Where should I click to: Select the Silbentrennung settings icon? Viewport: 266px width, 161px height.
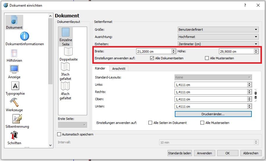point(17,119)
